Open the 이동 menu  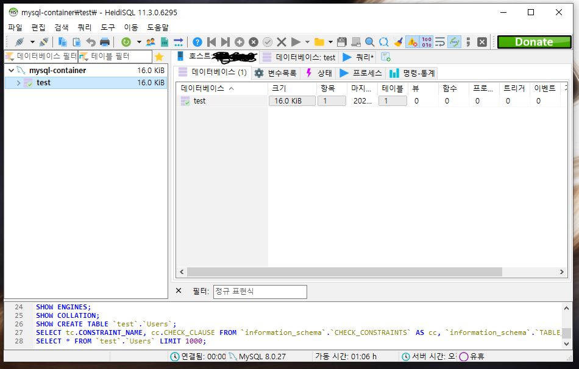click(x=131, y=27)
